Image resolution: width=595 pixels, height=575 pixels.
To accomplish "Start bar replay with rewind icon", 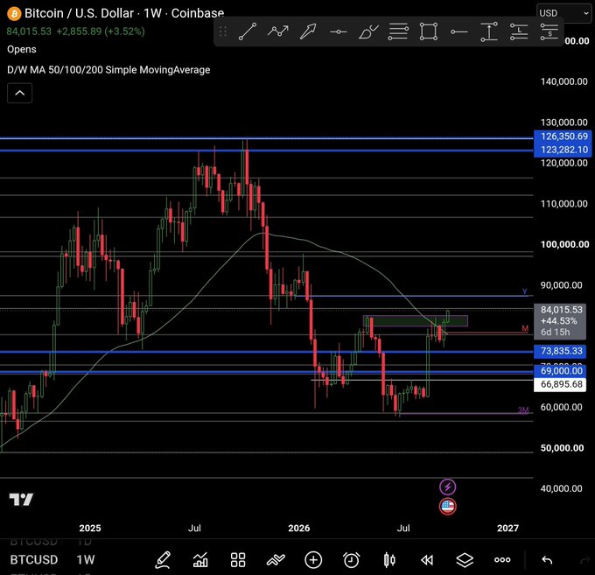I will coord(427,560).
